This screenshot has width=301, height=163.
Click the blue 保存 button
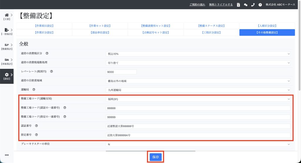(155, 157)
